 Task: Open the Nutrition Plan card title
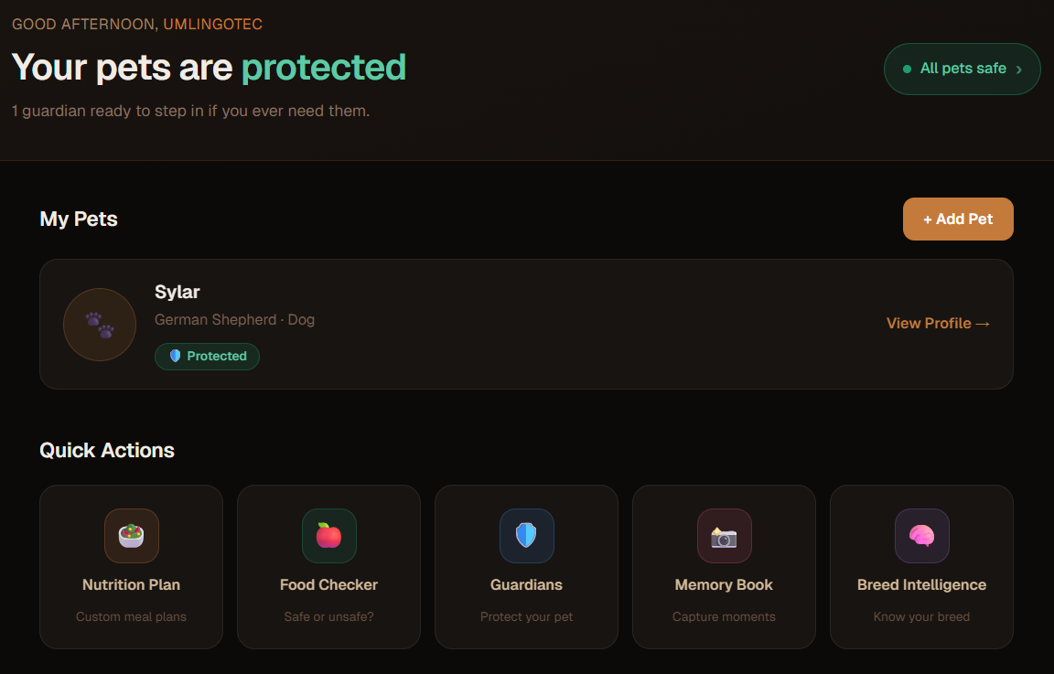pos(131,584)
